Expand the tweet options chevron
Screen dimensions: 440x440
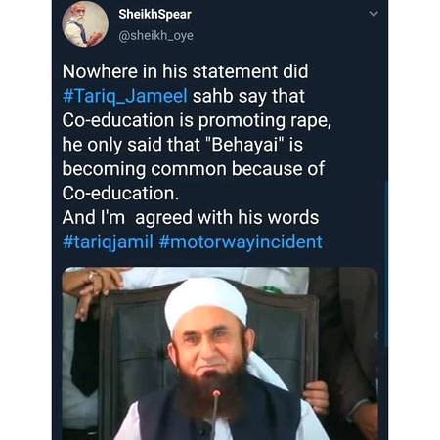[374, 14]
